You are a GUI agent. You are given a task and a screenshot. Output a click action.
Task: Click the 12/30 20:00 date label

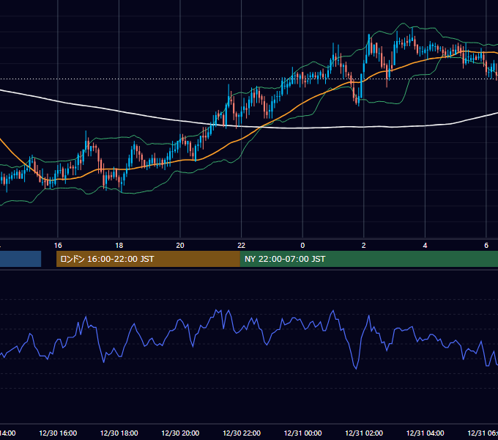click(180, 433)
